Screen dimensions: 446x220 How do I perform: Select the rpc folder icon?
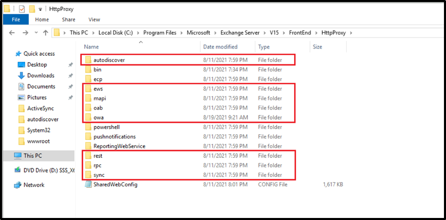click(88, 165)
